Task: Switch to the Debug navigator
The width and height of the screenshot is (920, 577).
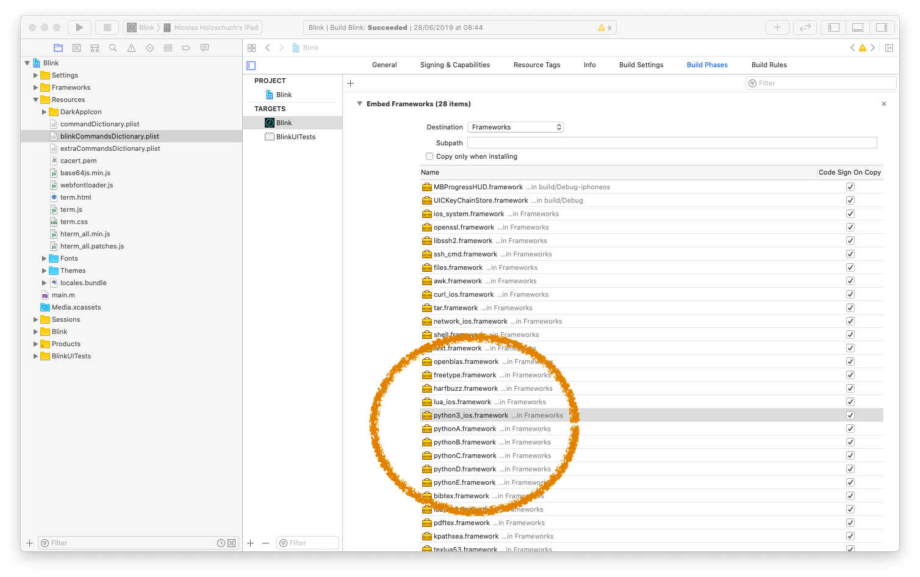Action: coord(168,48)
